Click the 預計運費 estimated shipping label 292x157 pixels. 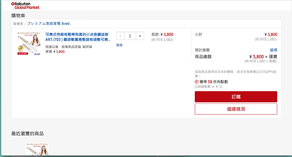click(202, 50)
